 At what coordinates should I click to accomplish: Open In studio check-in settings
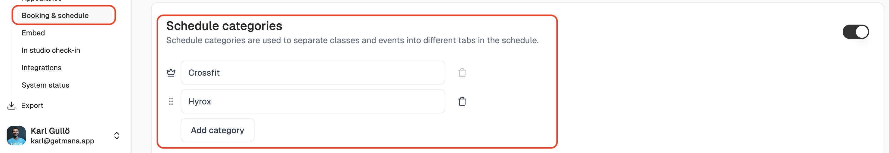tap(51, 50)
